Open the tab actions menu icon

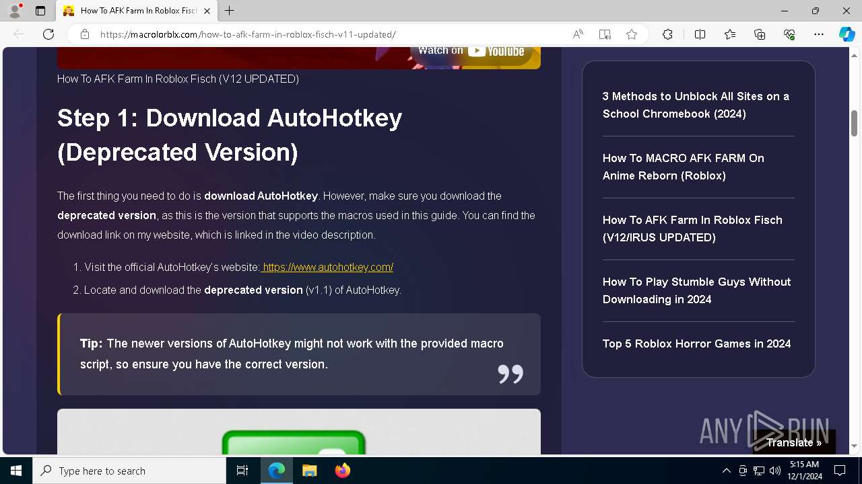tap(40, 11)
